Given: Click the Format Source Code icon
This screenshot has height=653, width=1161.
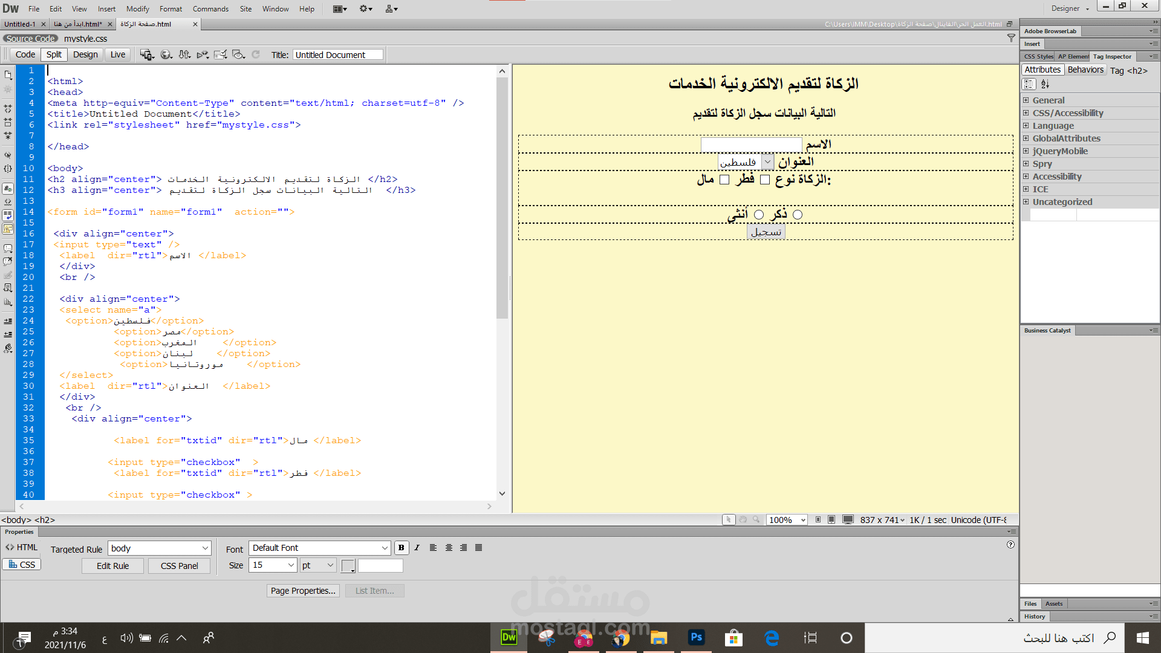Looking at the screenshot, I should pos(8,349).
